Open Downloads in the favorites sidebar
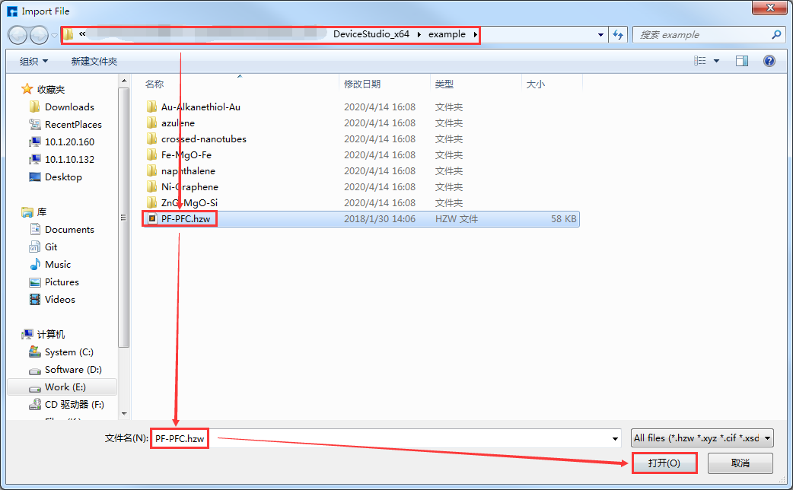 69,107
